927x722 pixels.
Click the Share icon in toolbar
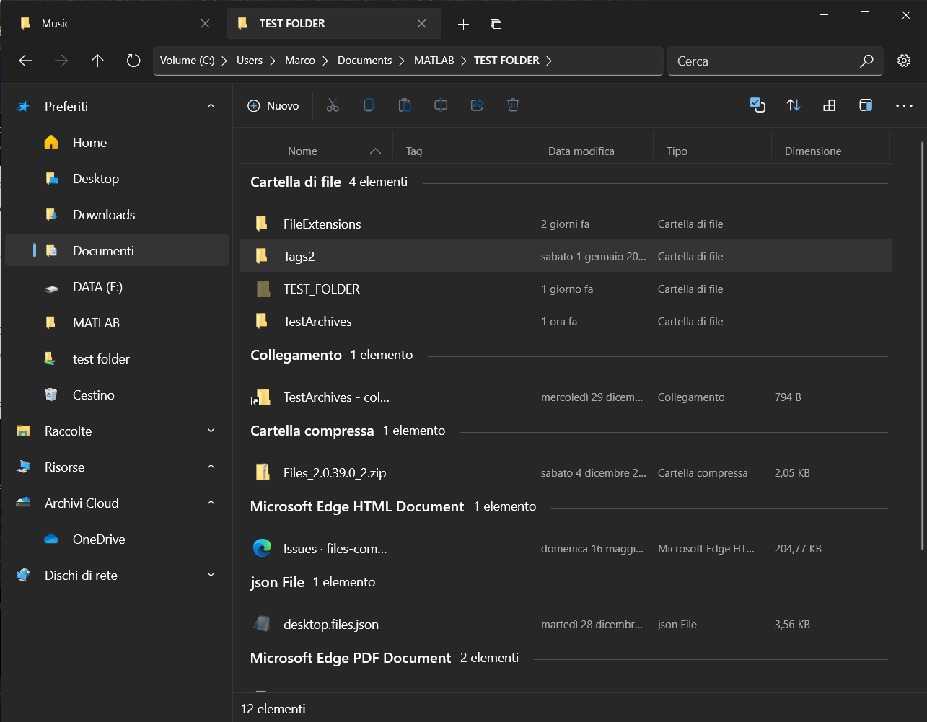pyautogui.click(x=477, y=105)
